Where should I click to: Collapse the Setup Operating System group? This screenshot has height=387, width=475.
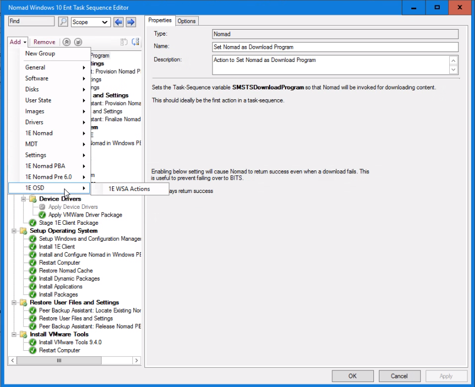pyautogui.click(x=14, y=231)
